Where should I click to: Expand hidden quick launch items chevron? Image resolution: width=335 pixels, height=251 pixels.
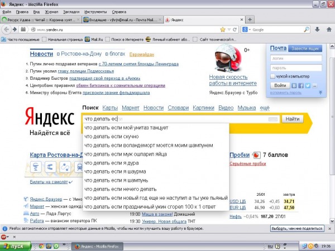click(x=64, y=244)
